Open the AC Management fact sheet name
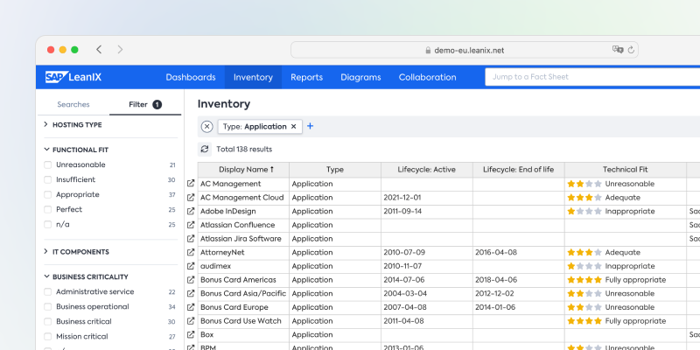Viewport: 700px width, 350px height. pyautogui.click(x=230, y=184)
